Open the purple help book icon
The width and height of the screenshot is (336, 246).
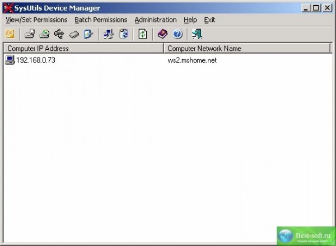click(162, 34)
